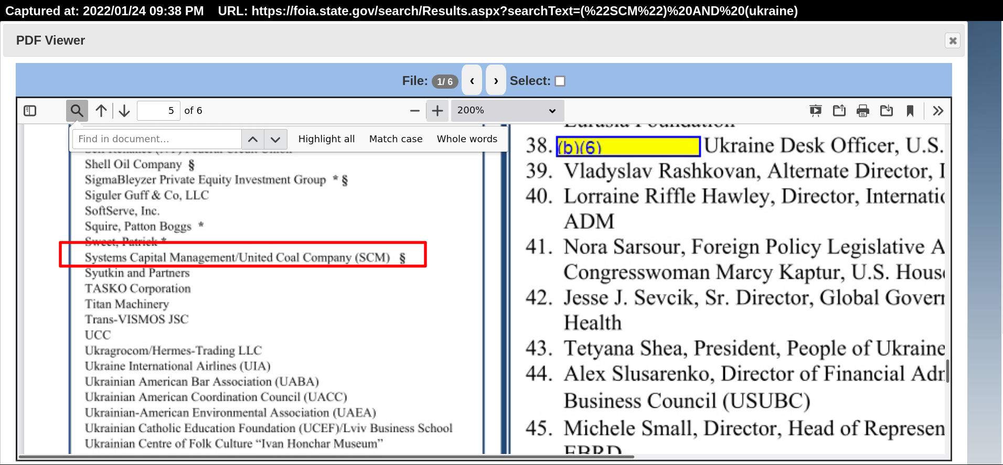Click Ukrainian Catholic Education Foundation entry
This screenshot has width=1003, height=465.
coord(269,428)
